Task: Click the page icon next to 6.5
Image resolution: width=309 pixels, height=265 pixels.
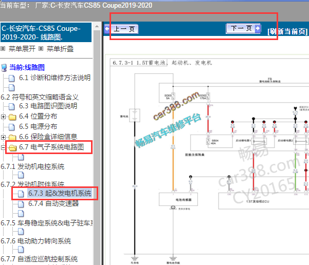Action: pos(12,127)
